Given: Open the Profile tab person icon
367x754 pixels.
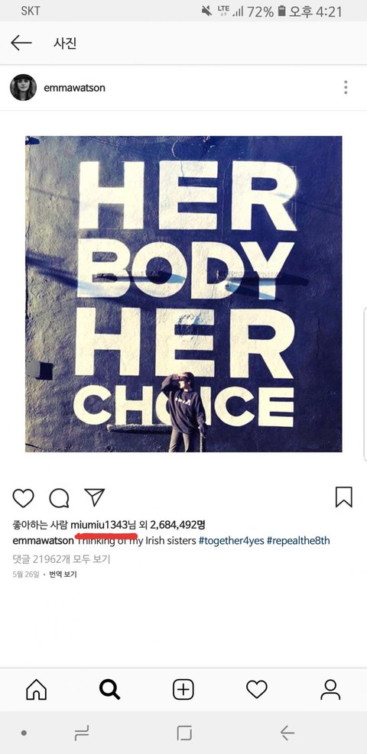Looking at the screenshot, I should [x=330, y=690].
